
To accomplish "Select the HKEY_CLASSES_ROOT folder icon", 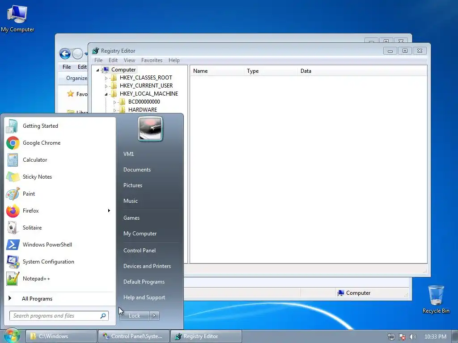I will tap(113, 78).
